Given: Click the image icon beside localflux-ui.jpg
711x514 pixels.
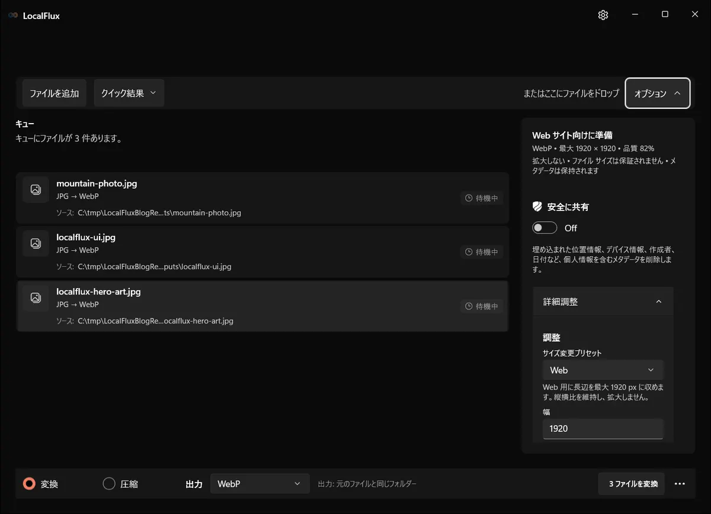Looking at the screenshot, I should pos(36,244).
